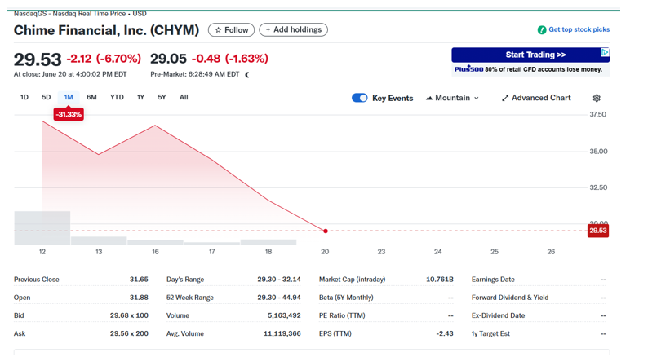The height and width of the screenshot is (357, 670).
Task: Click the Day's Range value 29.30 - 32.14
Action: (279, 280)
